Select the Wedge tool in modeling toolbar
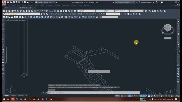182x102 pixels. (x=9, y=17)
